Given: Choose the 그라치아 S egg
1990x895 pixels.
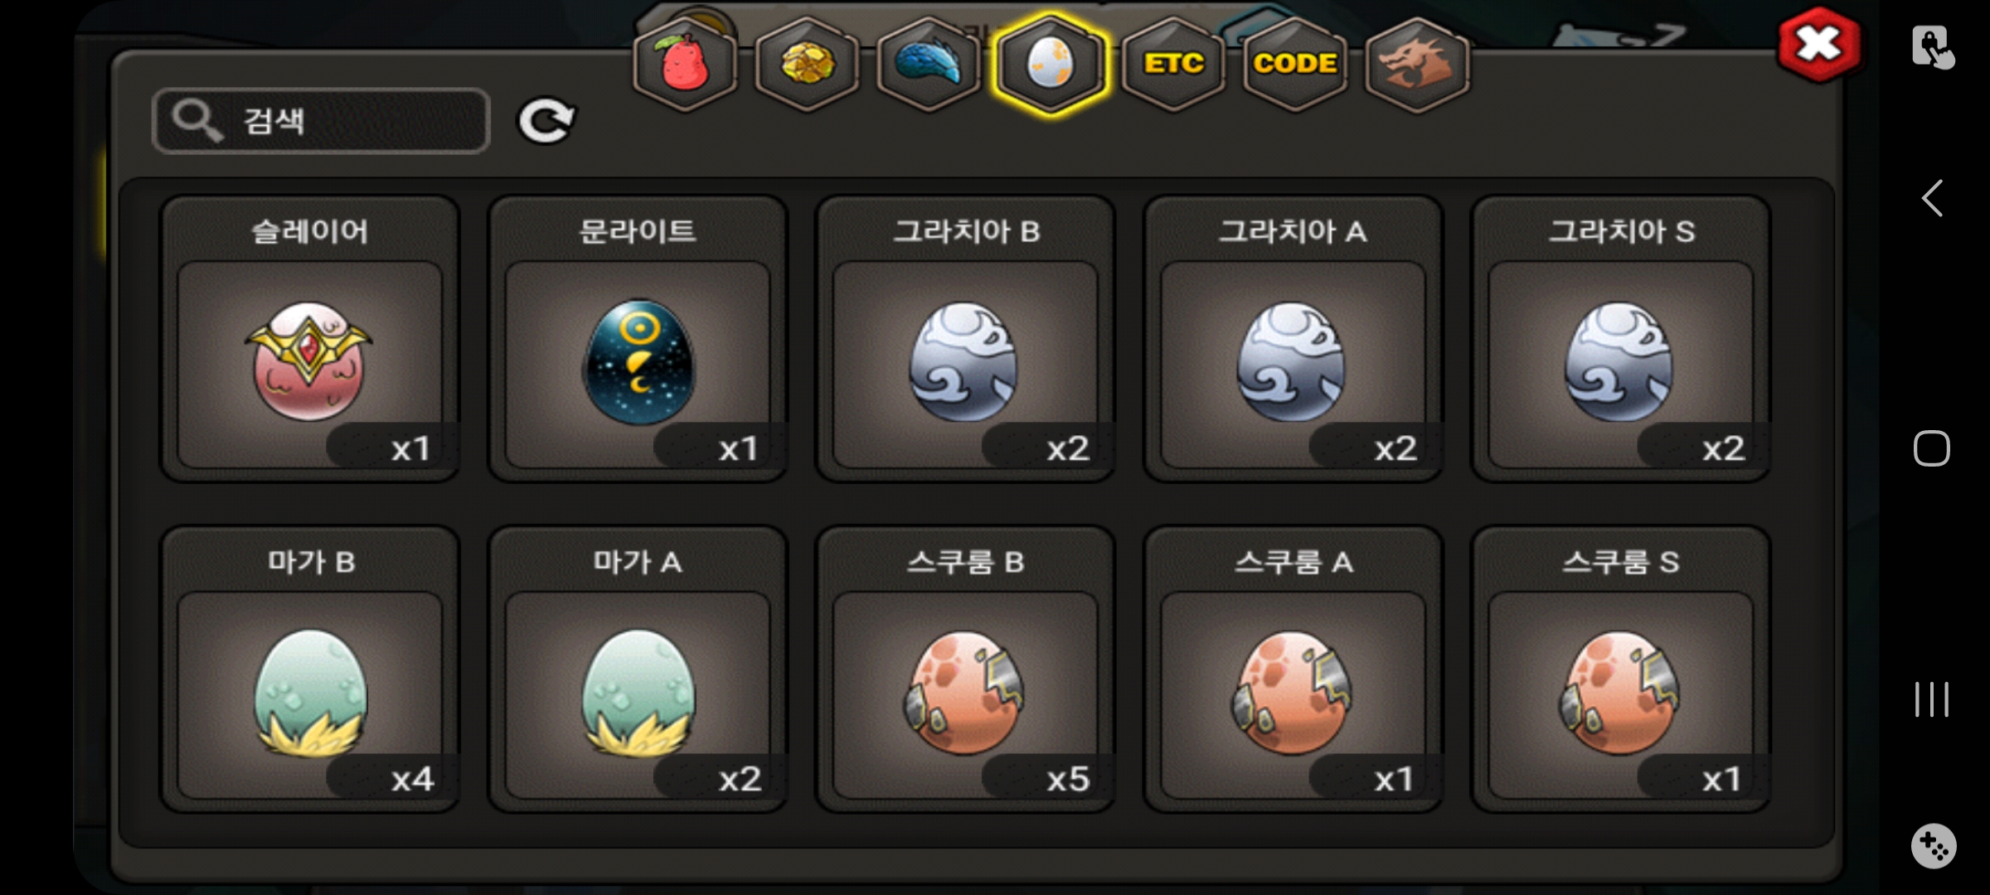Looking at the screenshot, I should [1621, 338].
